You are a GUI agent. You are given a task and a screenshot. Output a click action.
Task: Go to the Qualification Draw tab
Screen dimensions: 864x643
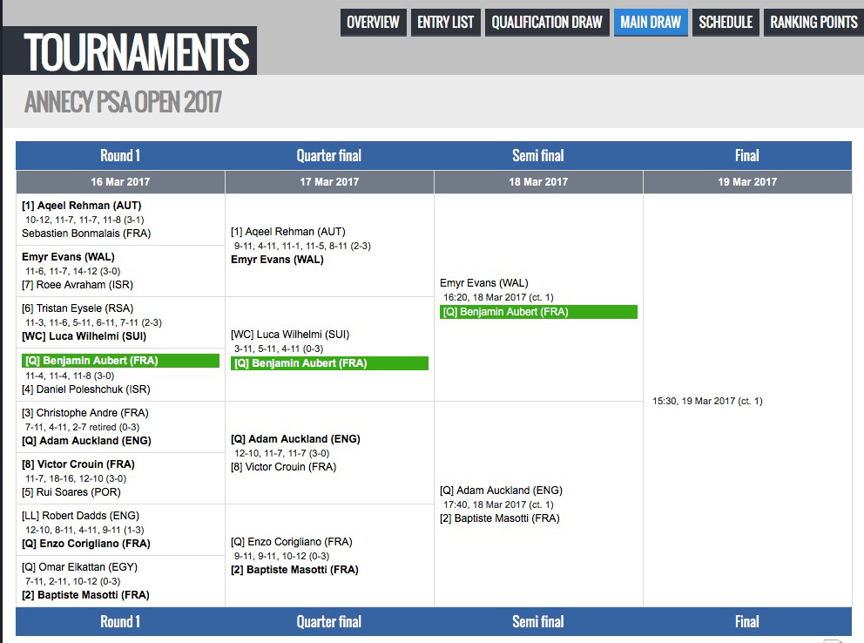(546, 23)
